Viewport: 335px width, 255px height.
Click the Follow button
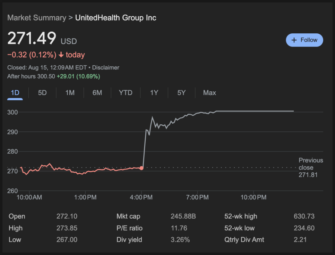click(x=304, y=40)
